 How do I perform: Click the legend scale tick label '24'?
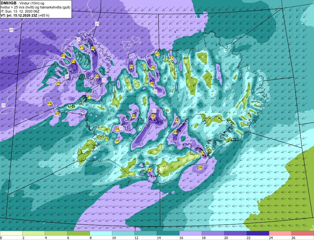271,238
